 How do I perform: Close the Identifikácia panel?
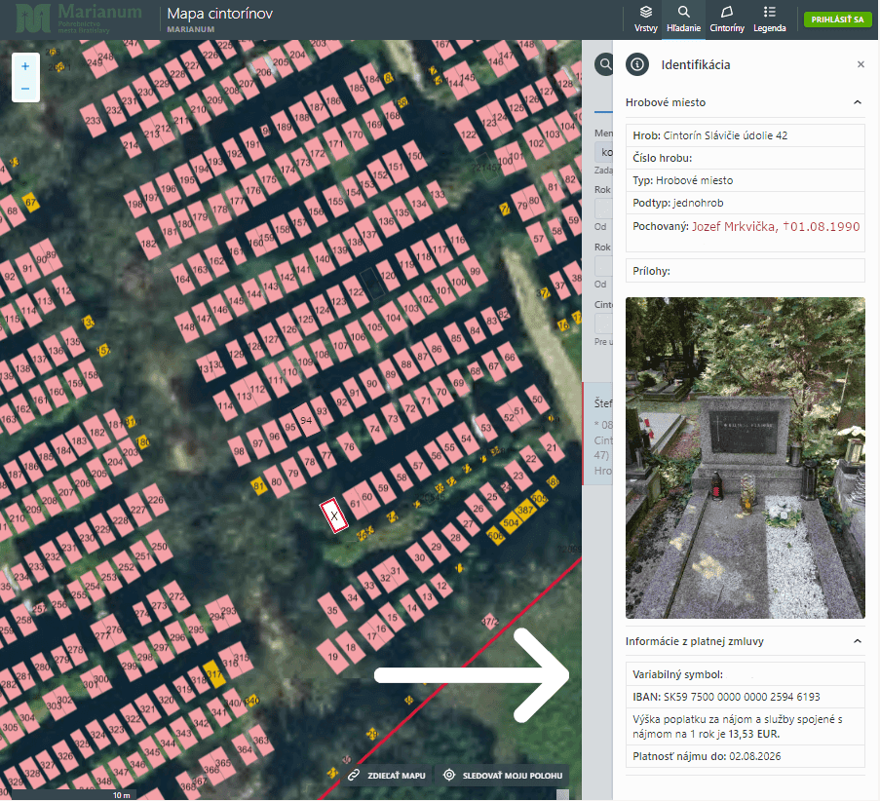(861, 64)
